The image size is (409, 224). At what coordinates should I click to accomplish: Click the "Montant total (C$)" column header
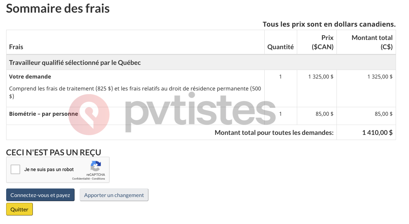[x=372, y=42]
